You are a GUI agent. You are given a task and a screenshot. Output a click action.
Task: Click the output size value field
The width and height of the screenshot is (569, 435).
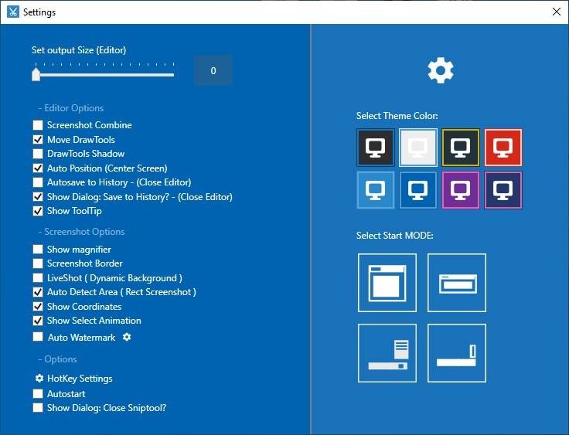213,70
